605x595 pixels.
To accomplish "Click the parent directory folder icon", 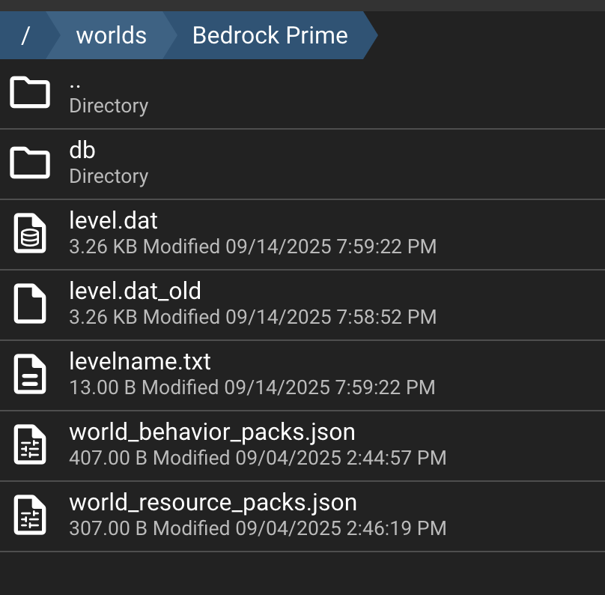I will point(30,93).
